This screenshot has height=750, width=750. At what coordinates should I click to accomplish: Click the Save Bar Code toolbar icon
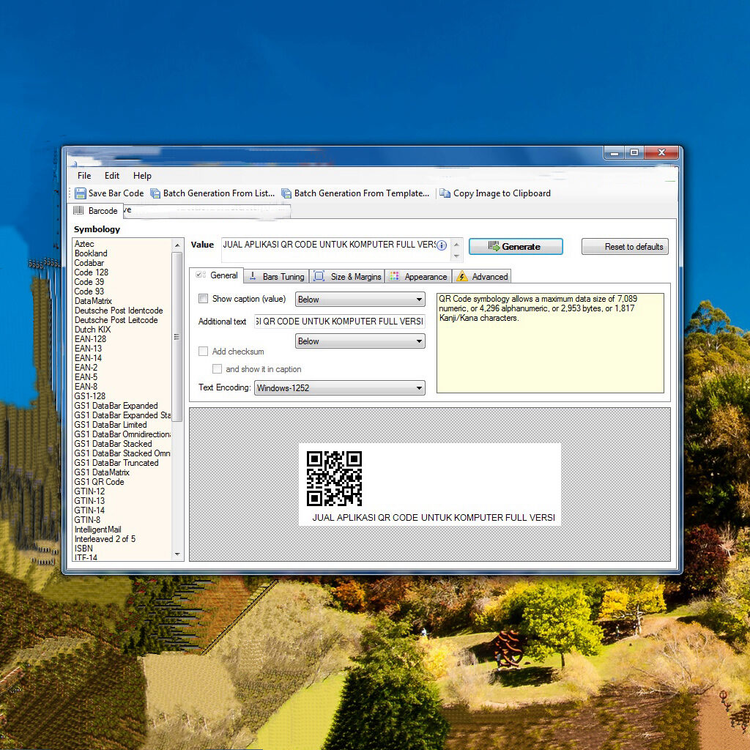click(x=81, y=193)
